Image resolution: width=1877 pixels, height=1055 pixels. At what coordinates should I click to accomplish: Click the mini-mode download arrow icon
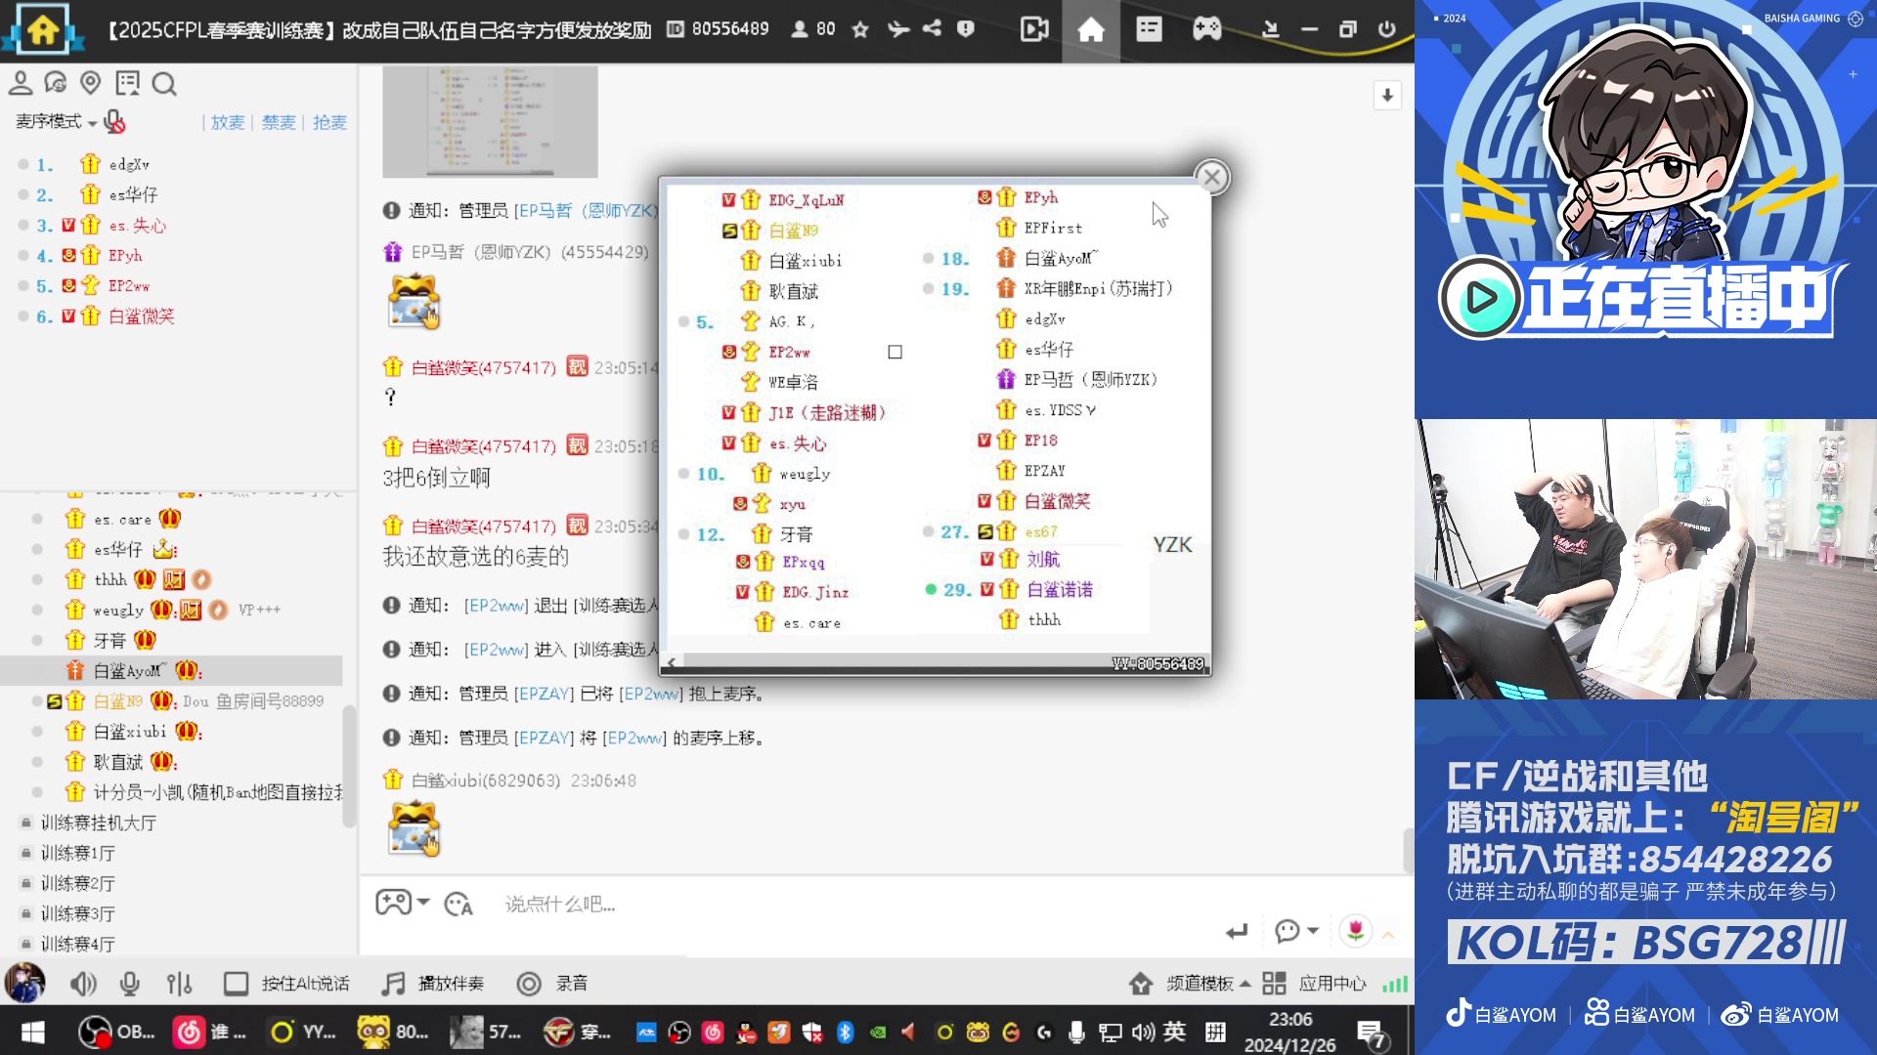[x=1270, y=29]
